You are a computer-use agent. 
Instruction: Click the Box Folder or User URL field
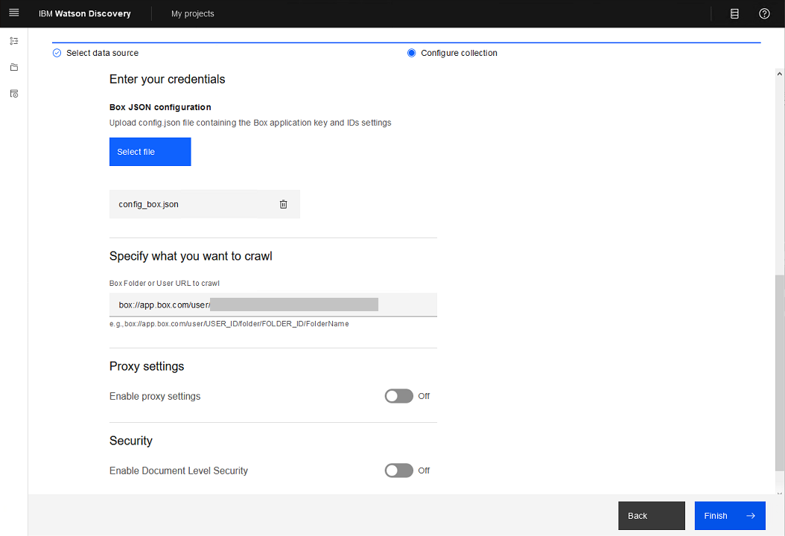click(x=273, y=304)
